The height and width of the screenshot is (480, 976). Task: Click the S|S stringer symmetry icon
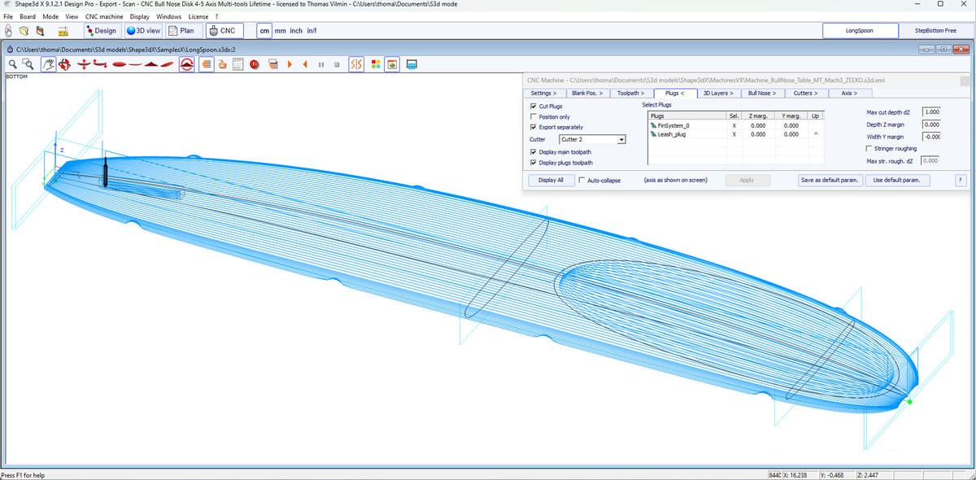356,63
